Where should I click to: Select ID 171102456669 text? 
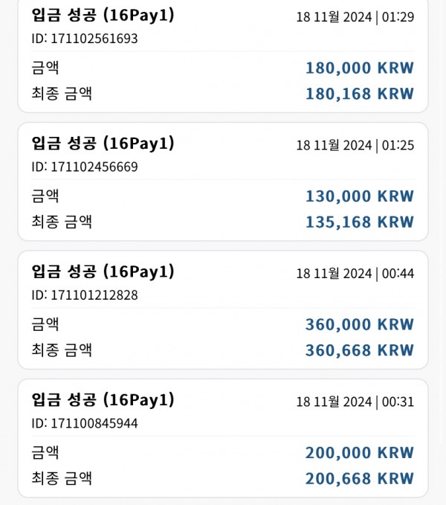tap(85, 167)
